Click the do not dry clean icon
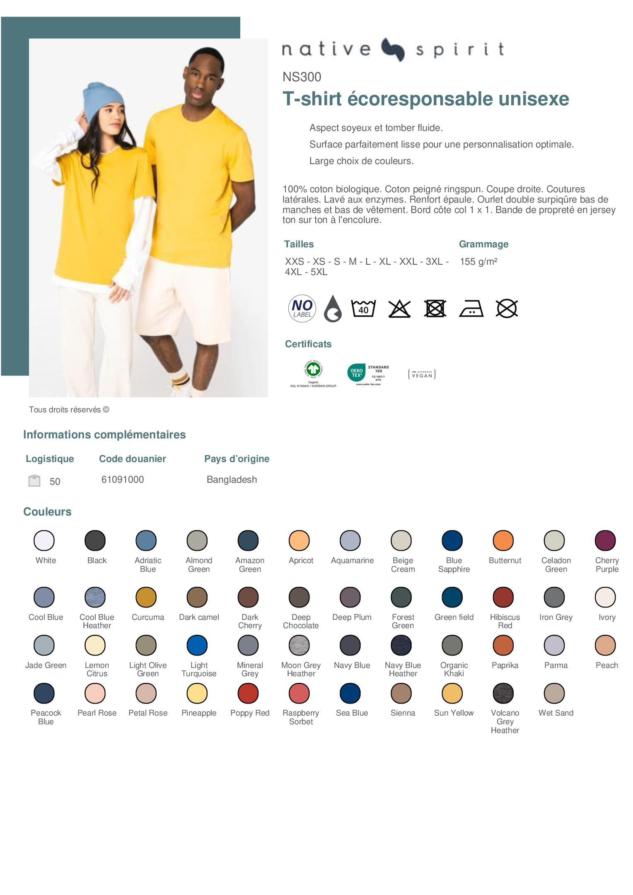 [x=507, y=309]
